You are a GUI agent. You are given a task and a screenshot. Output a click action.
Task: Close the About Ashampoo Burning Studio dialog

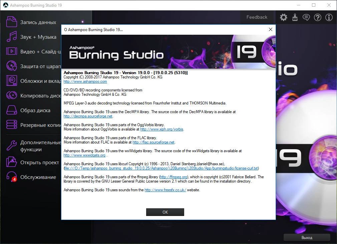click(x=271, y=29)
